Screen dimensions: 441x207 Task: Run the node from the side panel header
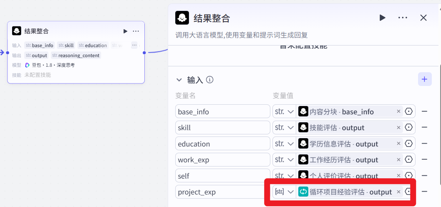pos(382,18)
